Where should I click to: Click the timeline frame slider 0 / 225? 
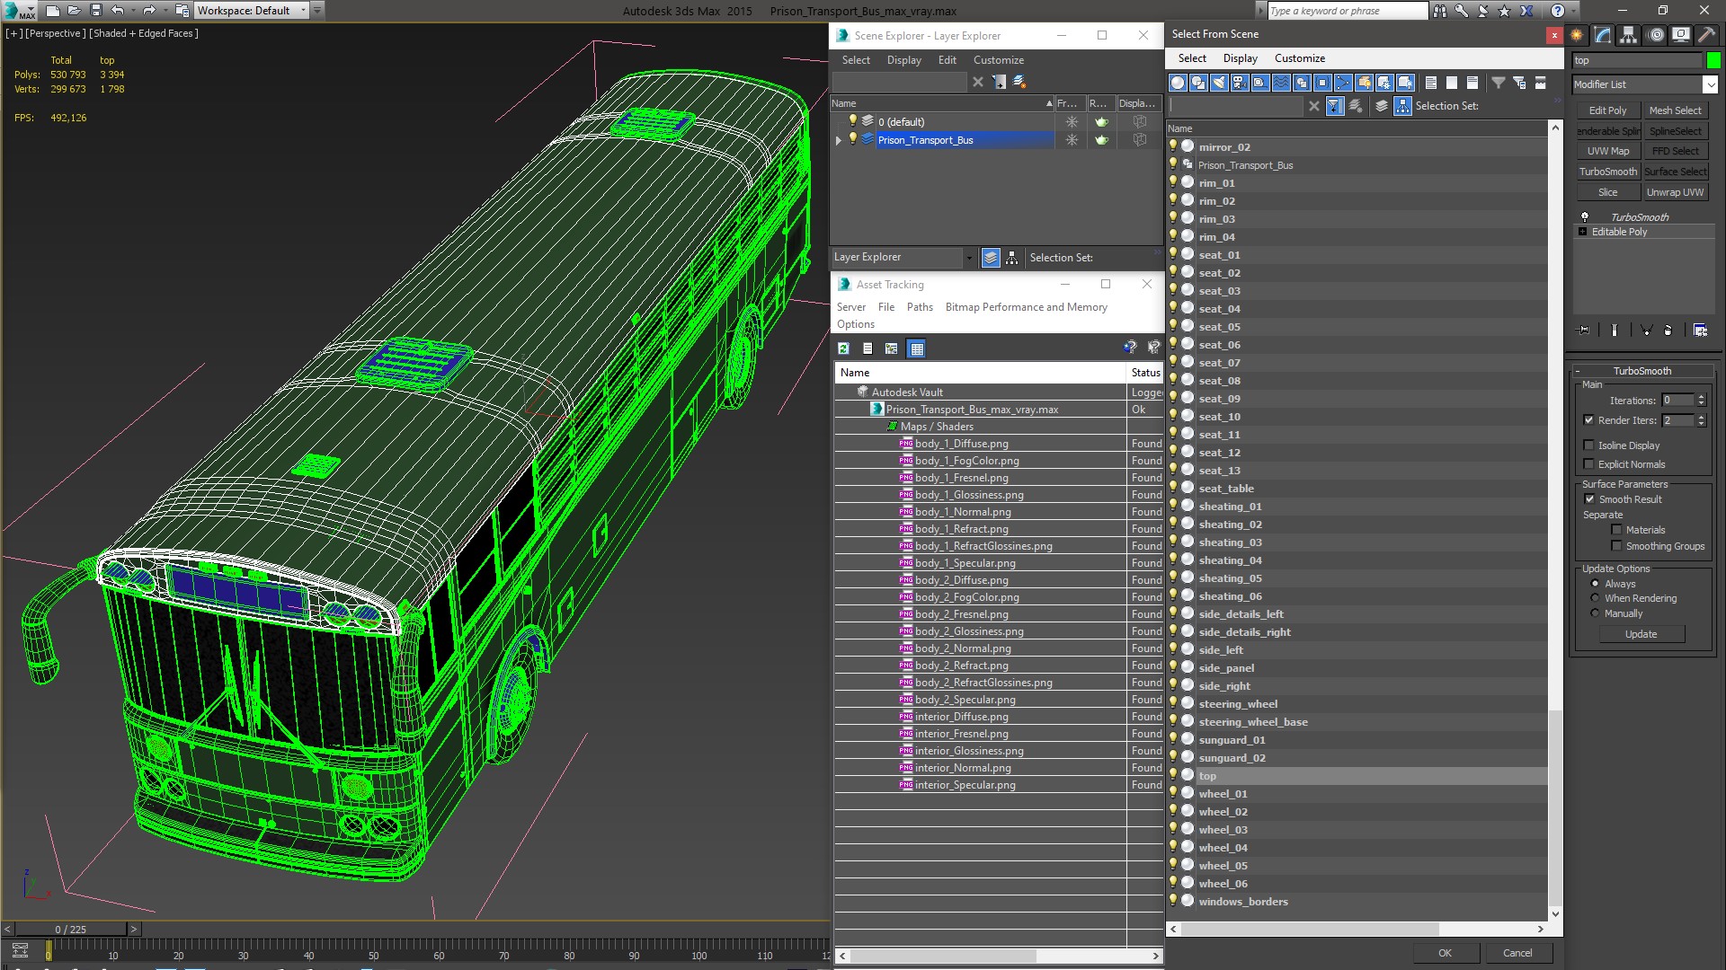(71, 930)
